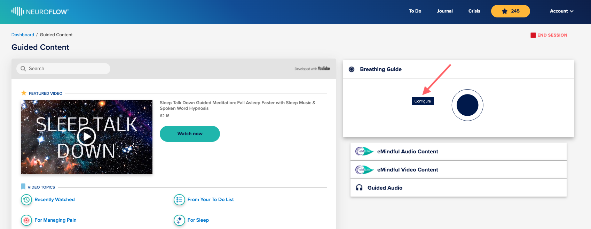
Task: Click the eMindful Video Content logo icon
Action: coord(364,170)
